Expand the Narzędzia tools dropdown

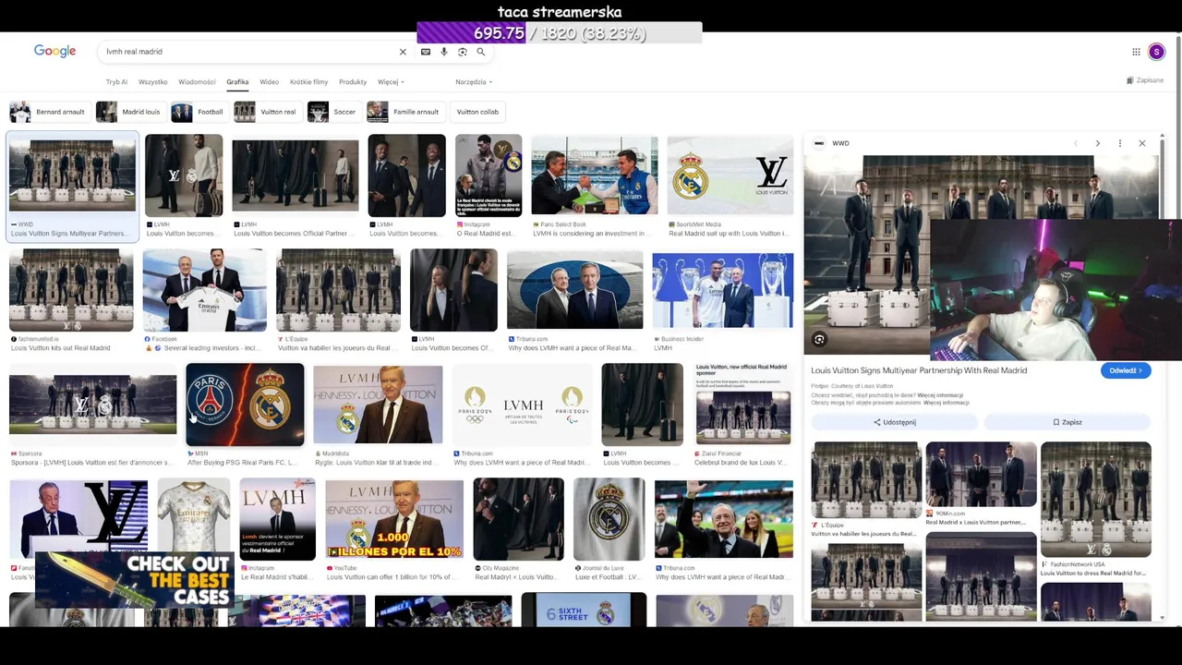[x=474, y=82]
